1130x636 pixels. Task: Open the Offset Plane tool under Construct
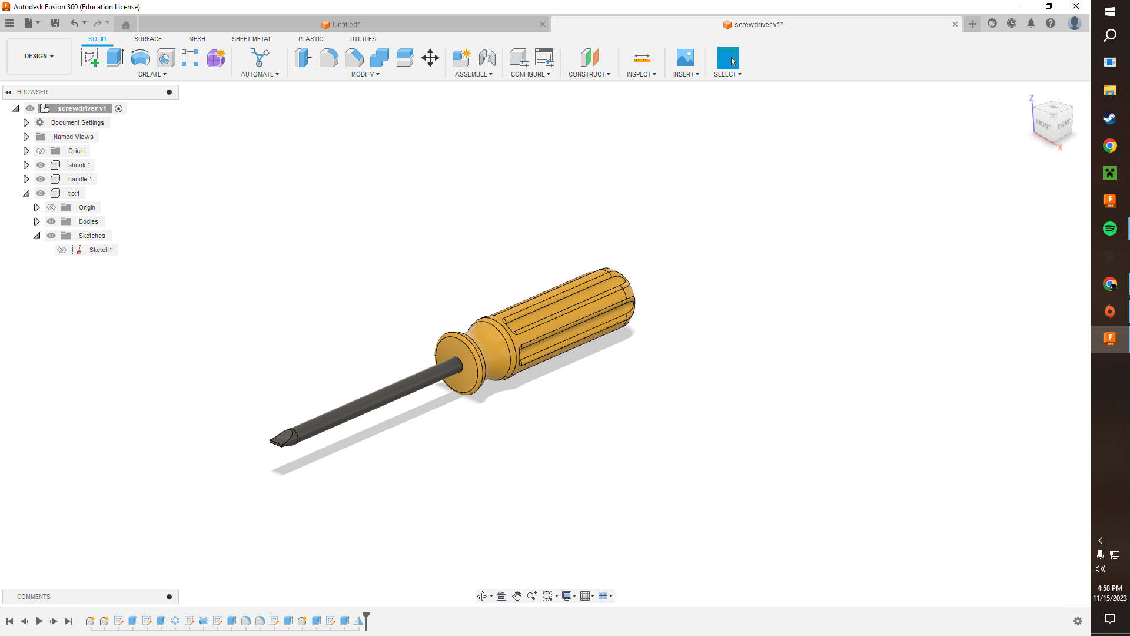[589, 58]
